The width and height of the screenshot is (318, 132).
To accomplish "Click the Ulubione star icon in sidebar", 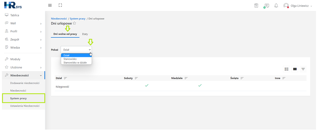I will coord(7,67).
